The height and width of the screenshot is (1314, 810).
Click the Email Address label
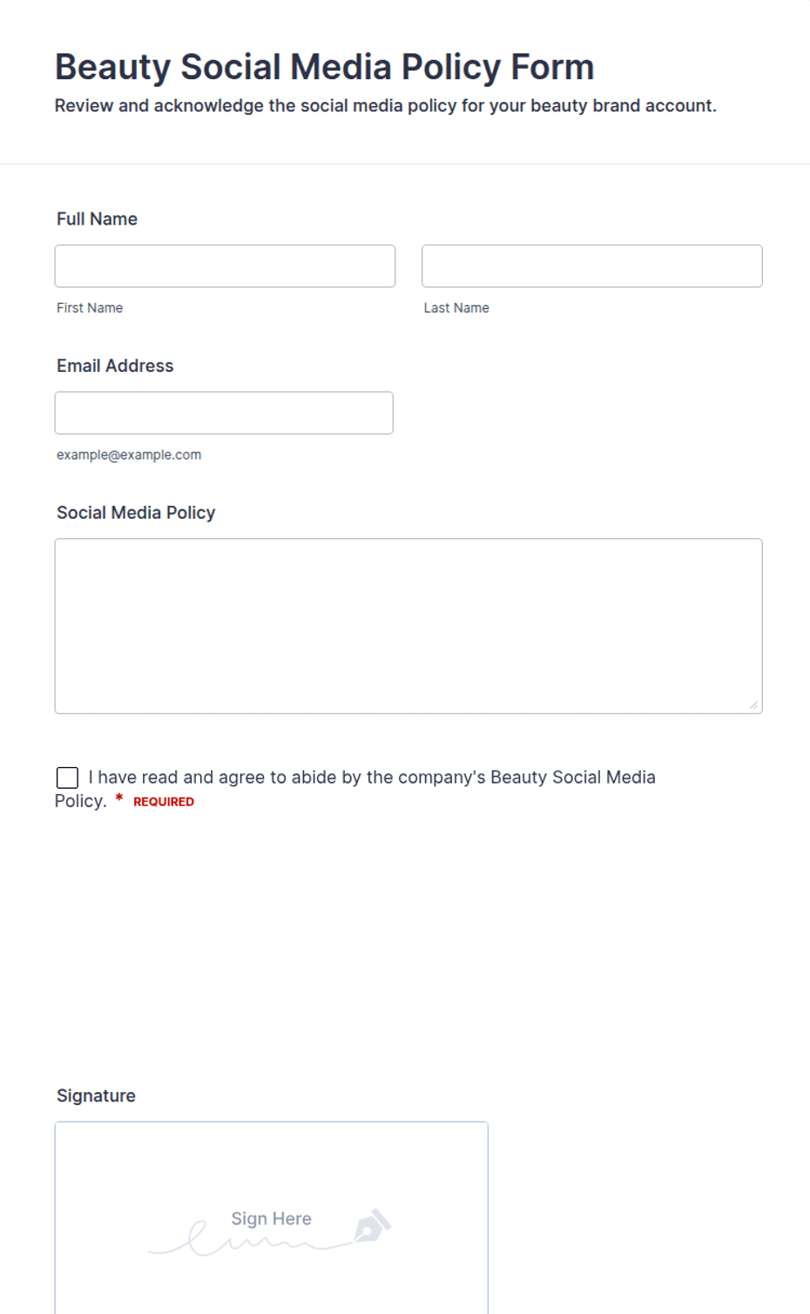(x=115, y=366)
